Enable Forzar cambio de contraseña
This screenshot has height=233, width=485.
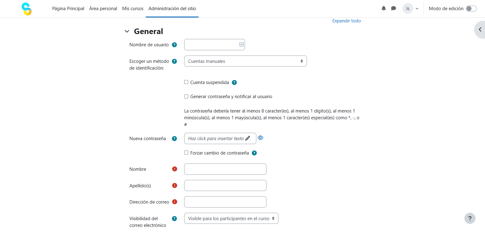186,152
